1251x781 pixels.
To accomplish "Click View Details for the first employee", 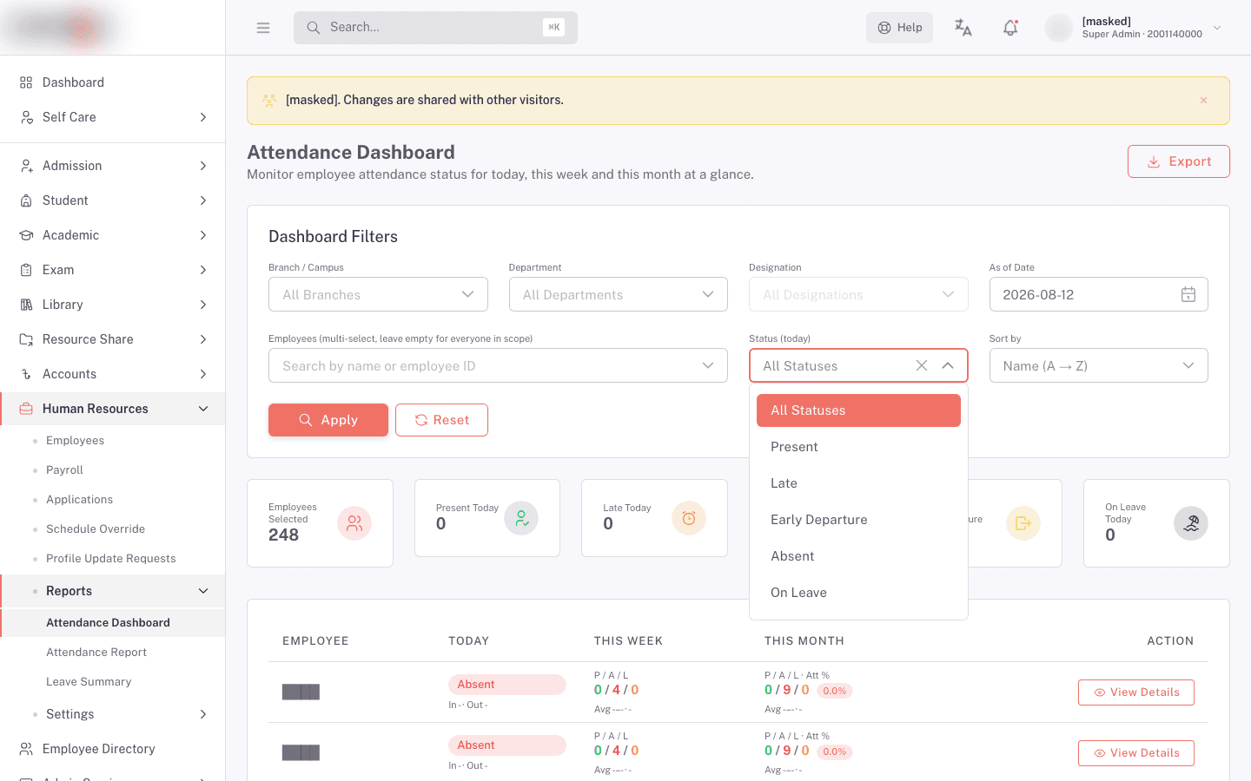I will coord(1135,692).
